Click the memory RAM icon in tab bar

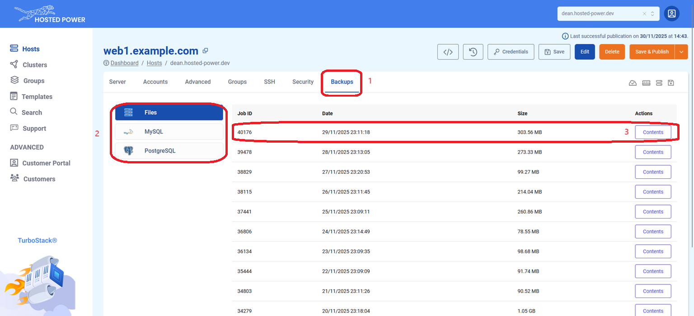646,83
